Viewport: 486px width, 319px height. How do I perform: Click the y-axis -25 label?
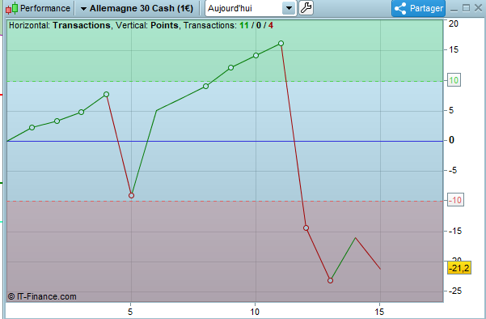pos(454,291)
